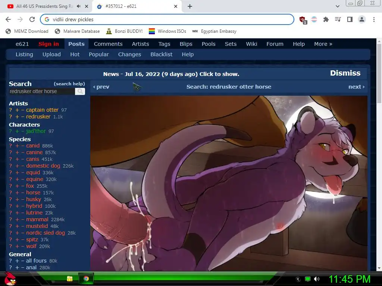Open the uBlock Origin extension icon
The image size is (382, 286).
303,20
